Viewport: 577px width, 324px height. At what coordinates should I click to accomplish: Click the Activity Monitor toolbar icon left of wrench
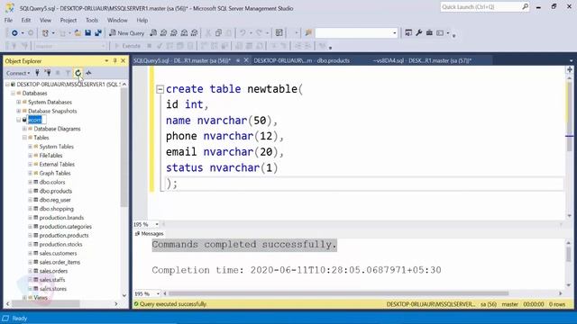point(408,33)
